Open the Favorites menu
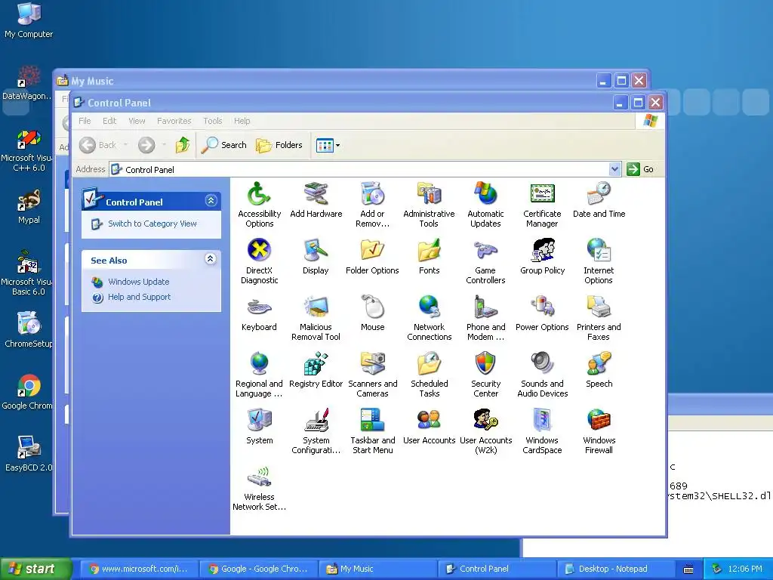The image size is (773, 580). pos(174,121)
